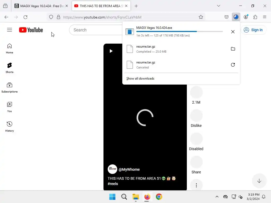Click the muted volume tray icon
This screenshot has height=203, width=271.
point(240,197)
